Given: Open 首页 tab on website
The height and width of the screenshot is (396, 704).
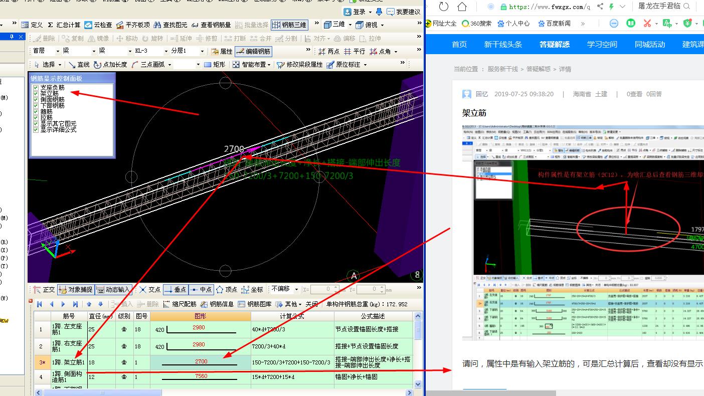Looking at the screenshot, I should (459, 44).
